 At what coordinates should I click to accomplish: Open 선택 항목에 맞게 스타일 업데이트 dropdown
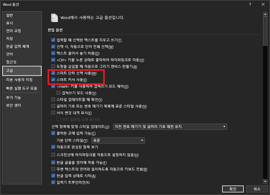point(170,127)
